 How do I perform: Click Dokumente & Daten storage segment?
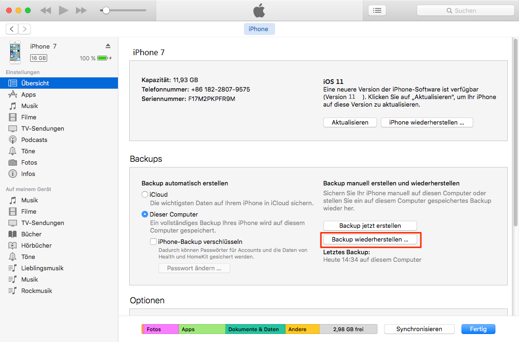tap(255, 329)
